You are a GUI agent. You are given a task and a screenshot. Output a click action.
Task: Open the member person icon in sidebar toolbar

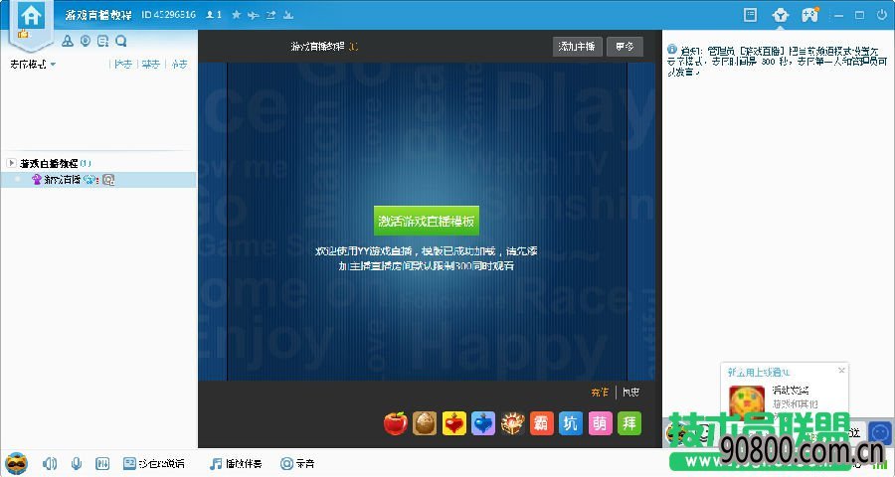pyautogui.click(x=68, y=41)
